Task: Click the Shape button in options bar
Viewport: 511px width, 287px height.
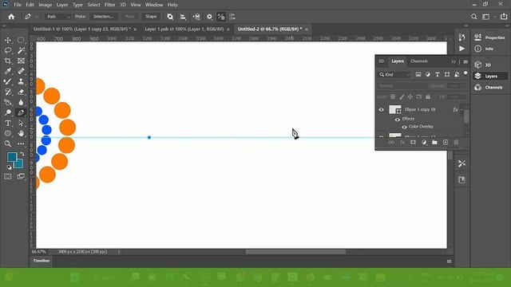Action: click(x=151, y=17)
